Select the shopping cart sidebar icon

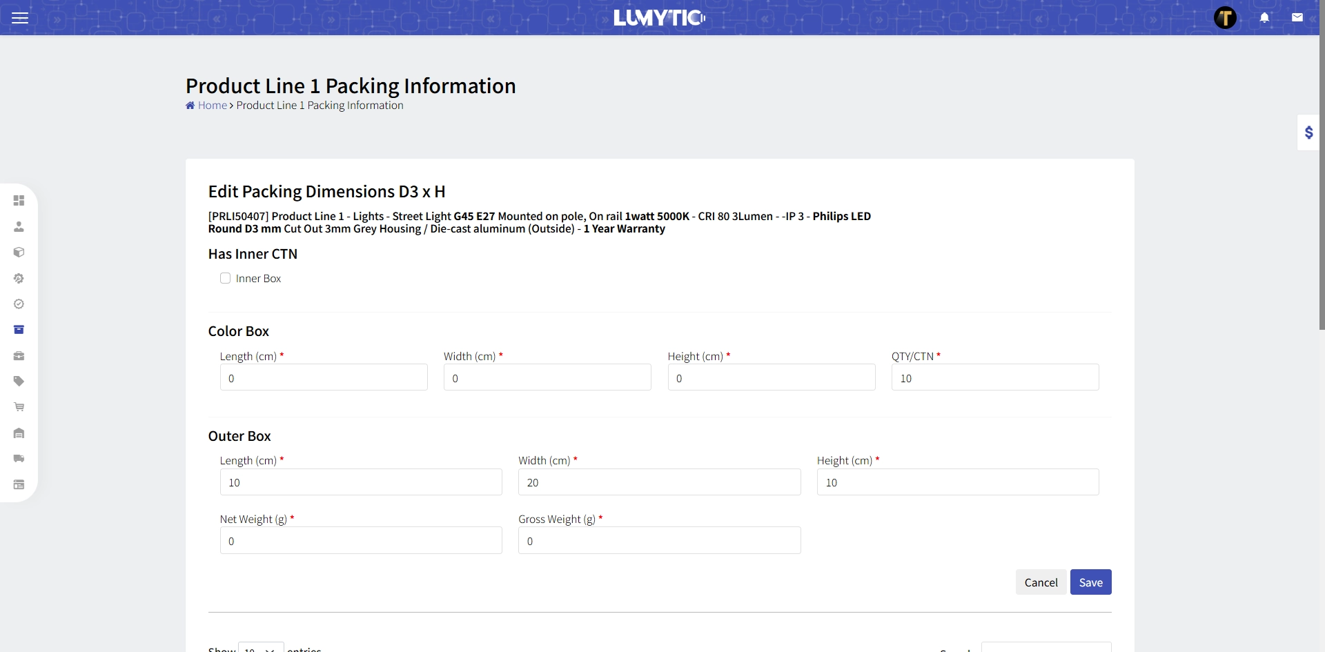(x=19, y=407)
